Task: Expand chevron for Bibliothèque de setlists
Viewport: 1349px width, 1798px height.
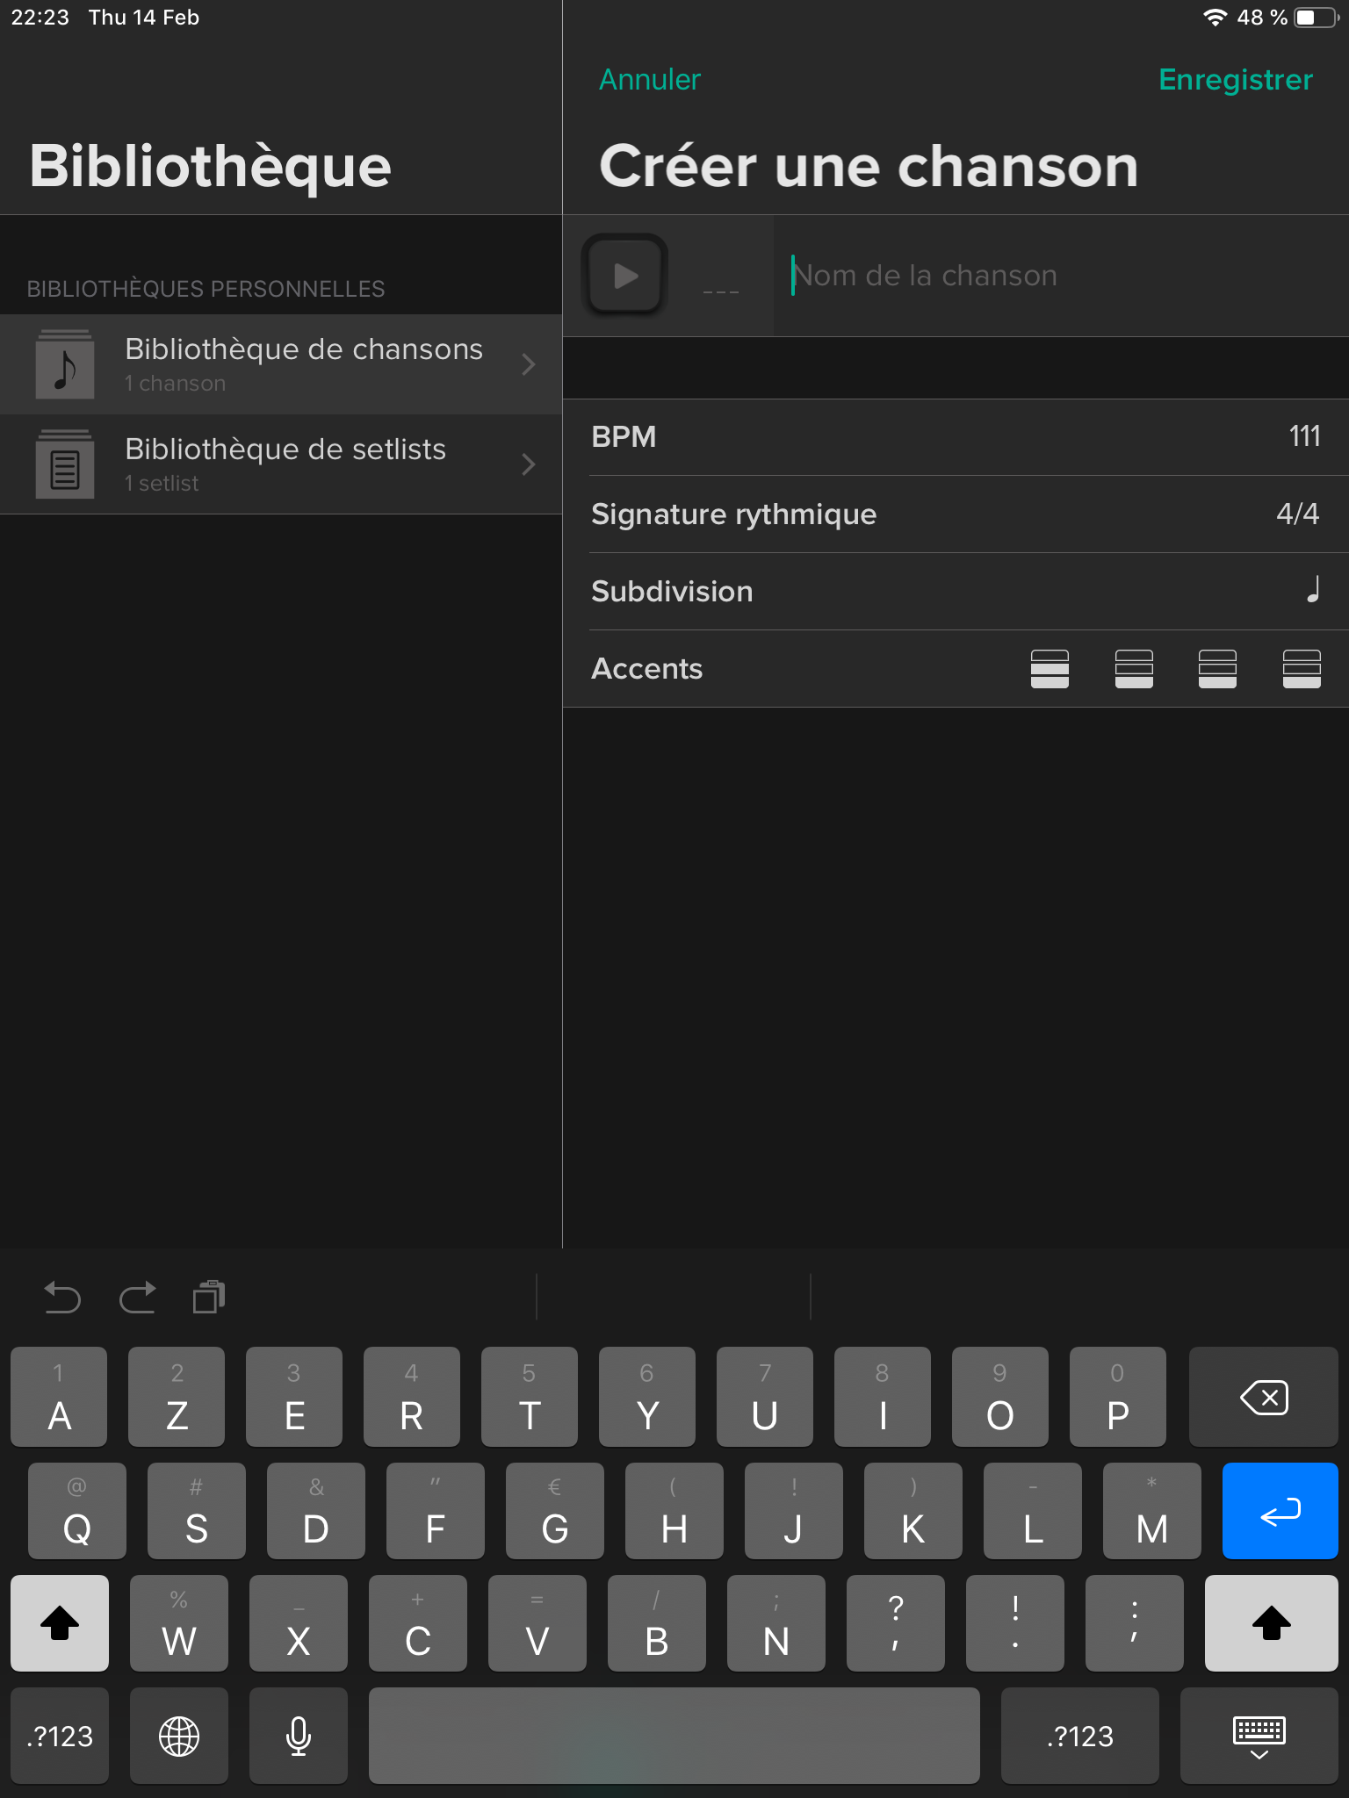Action: click(528, 464)
